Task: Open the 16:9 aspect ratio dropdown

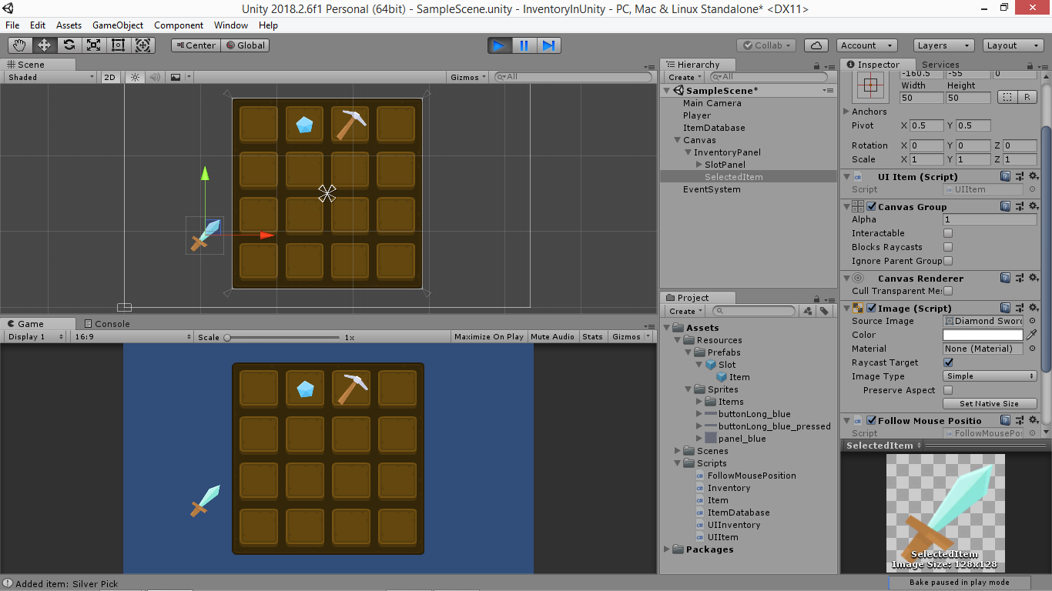Action: (131, 336)
